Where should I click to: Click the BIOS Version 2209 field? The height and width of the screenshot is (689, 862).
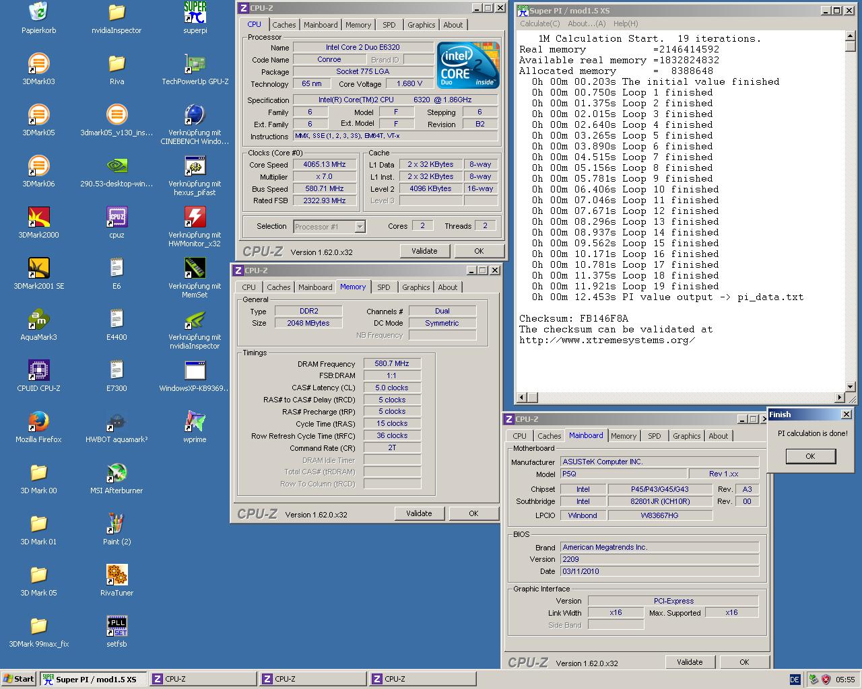click(x=659, y=559)
